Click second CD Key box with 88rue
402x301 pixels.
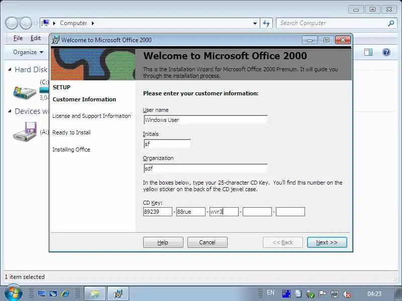(191, 212)
